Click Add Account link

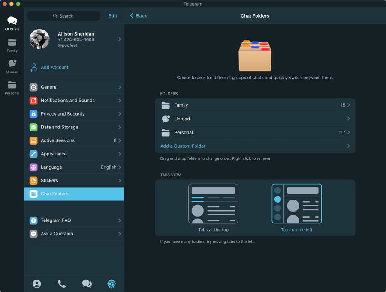coord(54,67)
